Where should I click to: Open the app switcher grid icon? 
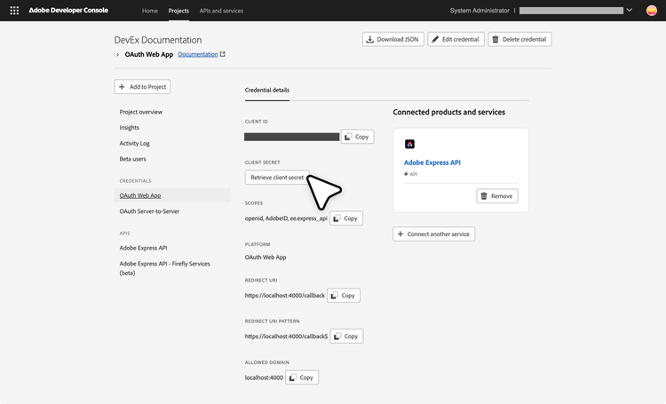click(14, 11)
